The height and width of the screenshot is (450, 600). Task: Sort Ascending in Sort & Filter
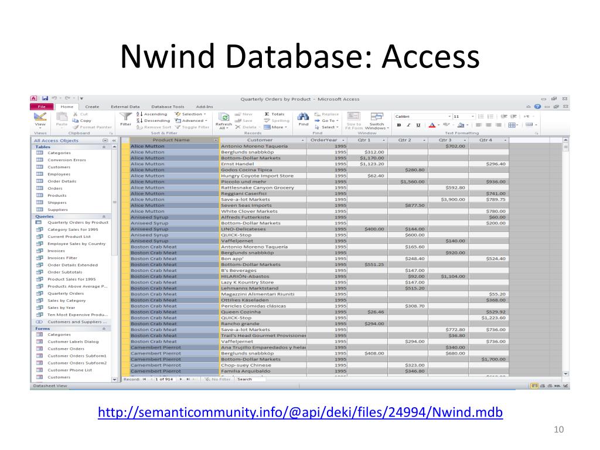152,114
